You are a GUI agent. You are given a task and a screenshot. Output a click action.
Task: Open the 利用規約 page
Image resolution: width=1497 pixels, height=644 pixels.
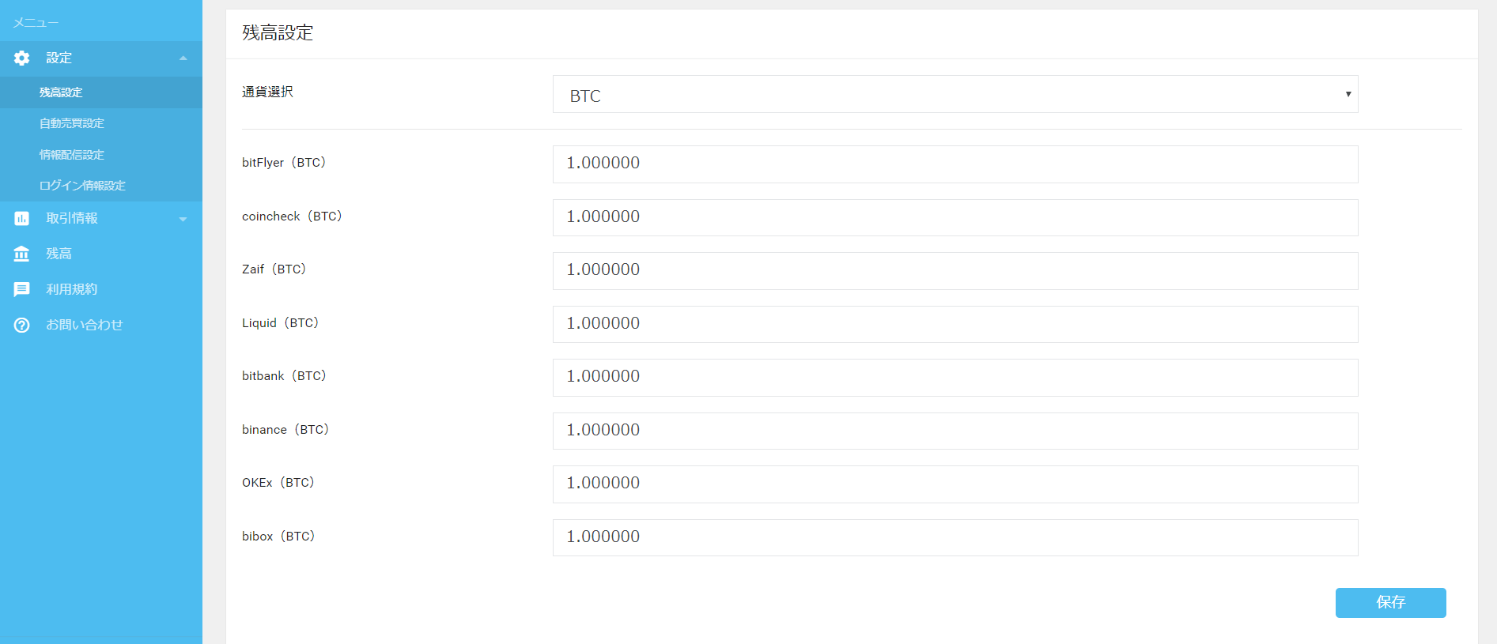[72, 289]
